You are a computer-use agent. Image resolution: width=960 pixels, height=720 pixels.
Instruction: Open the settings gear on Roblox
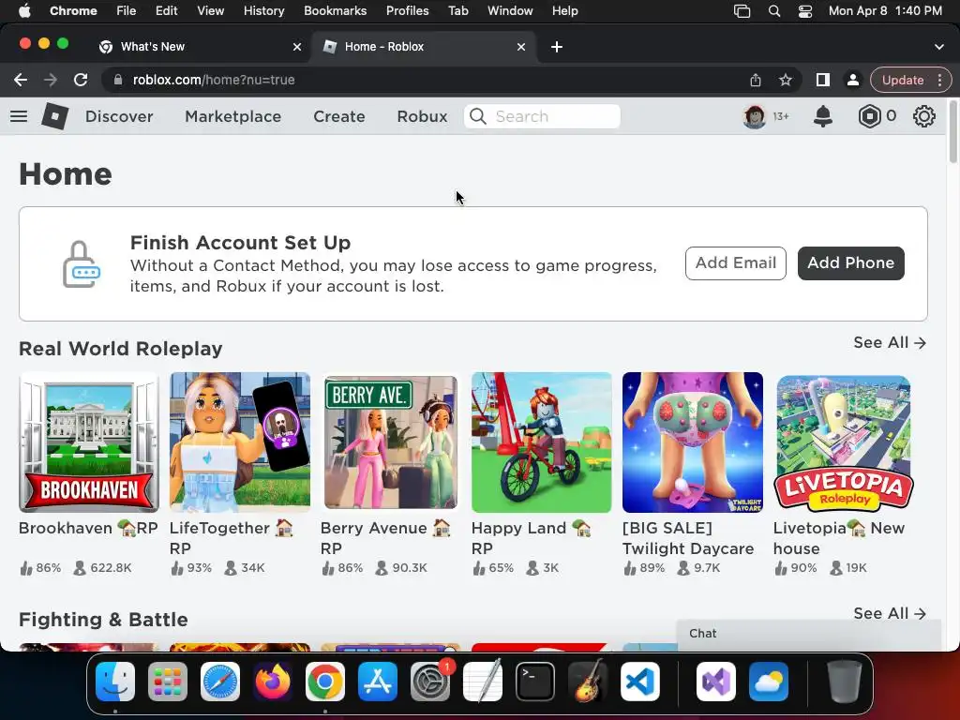pos(923,115)
